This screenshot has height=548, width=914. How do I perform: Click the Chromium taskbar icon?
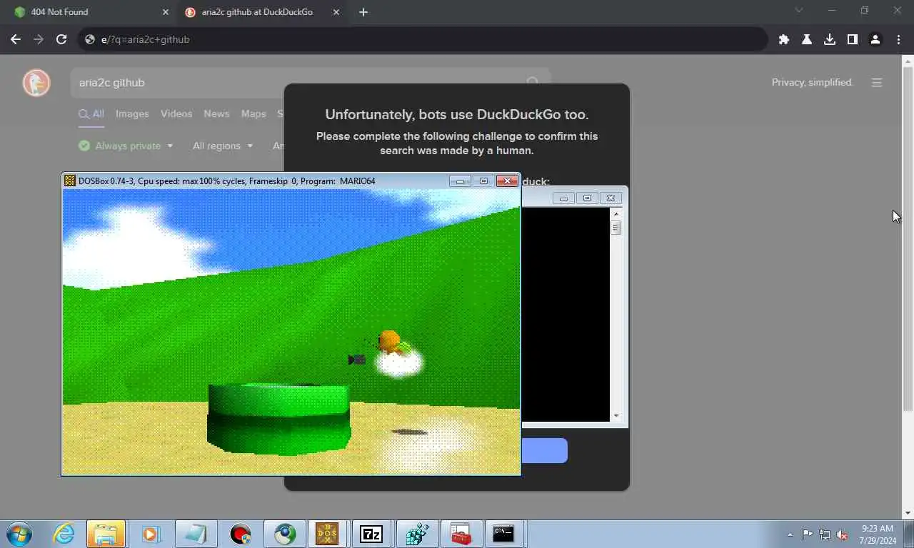pyautogui.click(x=285, y=534)
